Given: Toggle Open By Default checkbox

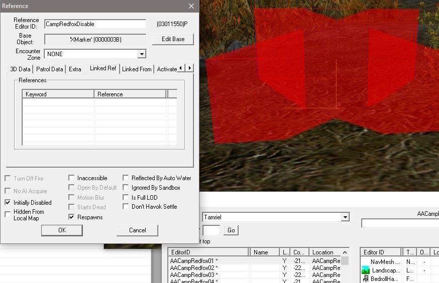Looking at the screenshot, I should point(71,187).
